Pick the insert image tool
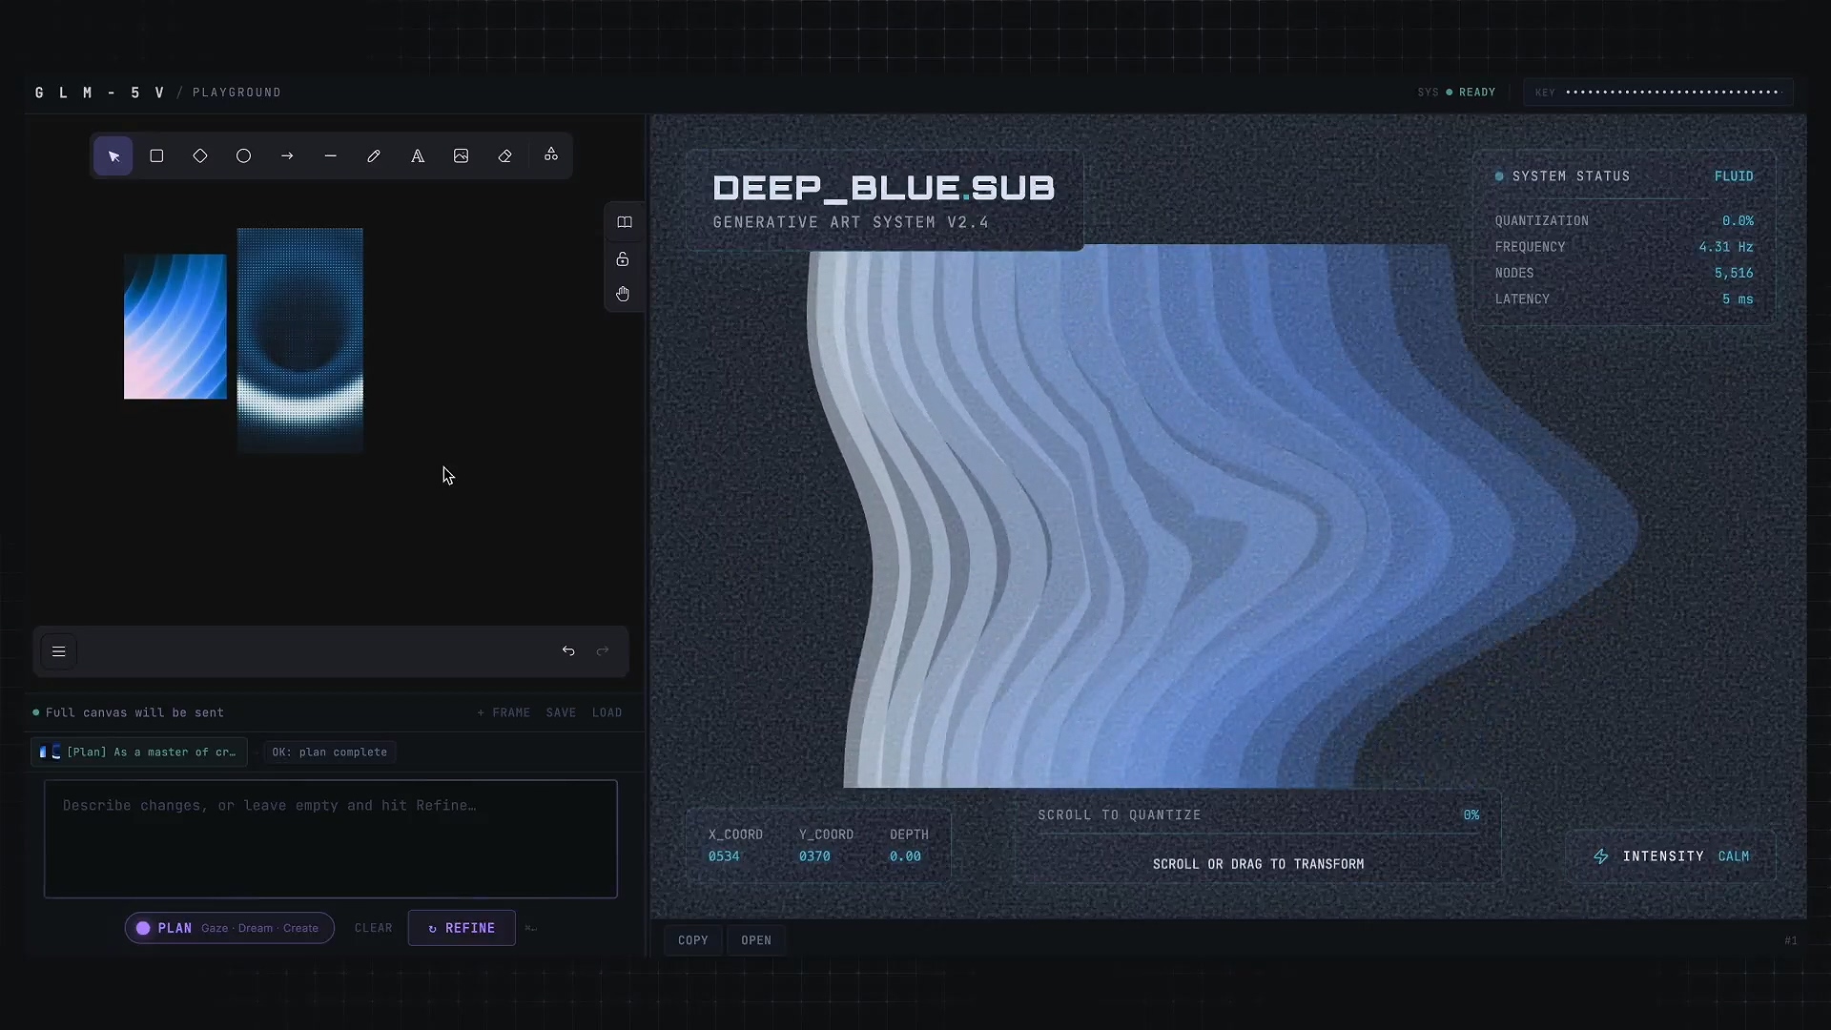Screen dimensions: 1831x1030 pyautogui.click(x=462, y=155)
